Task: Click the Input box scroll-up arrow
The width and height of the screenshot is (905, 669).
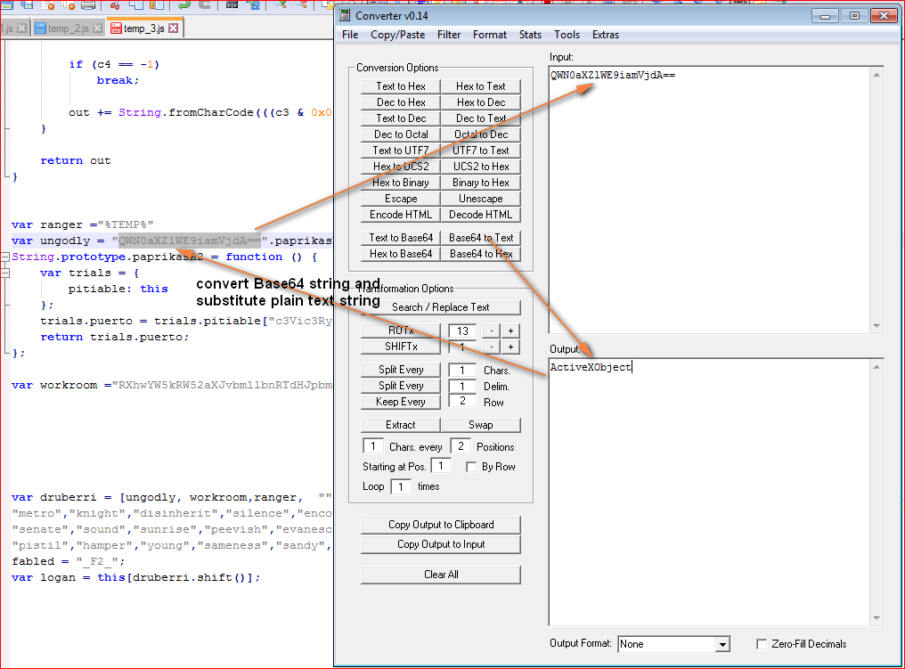Action: [x=876, y=75]
